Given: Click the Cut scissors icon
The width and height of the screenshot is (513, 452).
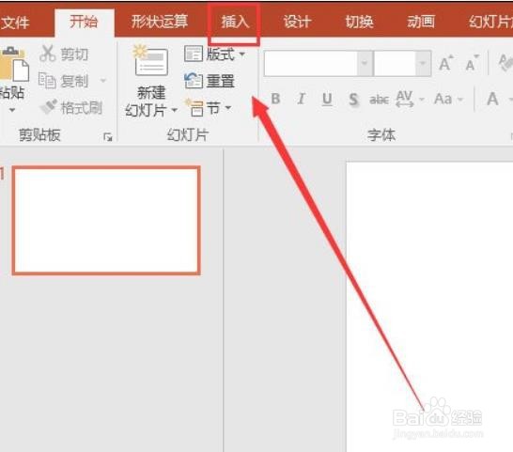Looking at the screenshot, I should 48,54.
